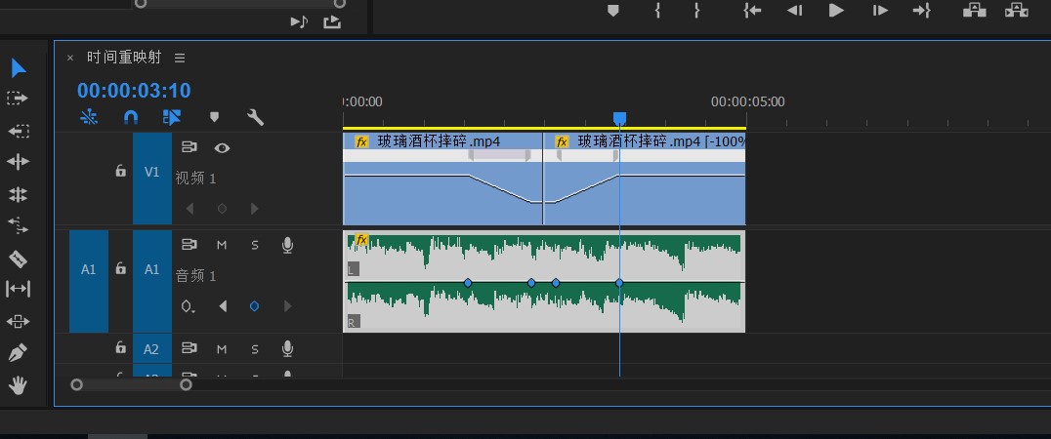The width and height of the screenshot is (1051, 439).
Task: Click timeline zoom scrollbar left handle
Action: point(77,384)
